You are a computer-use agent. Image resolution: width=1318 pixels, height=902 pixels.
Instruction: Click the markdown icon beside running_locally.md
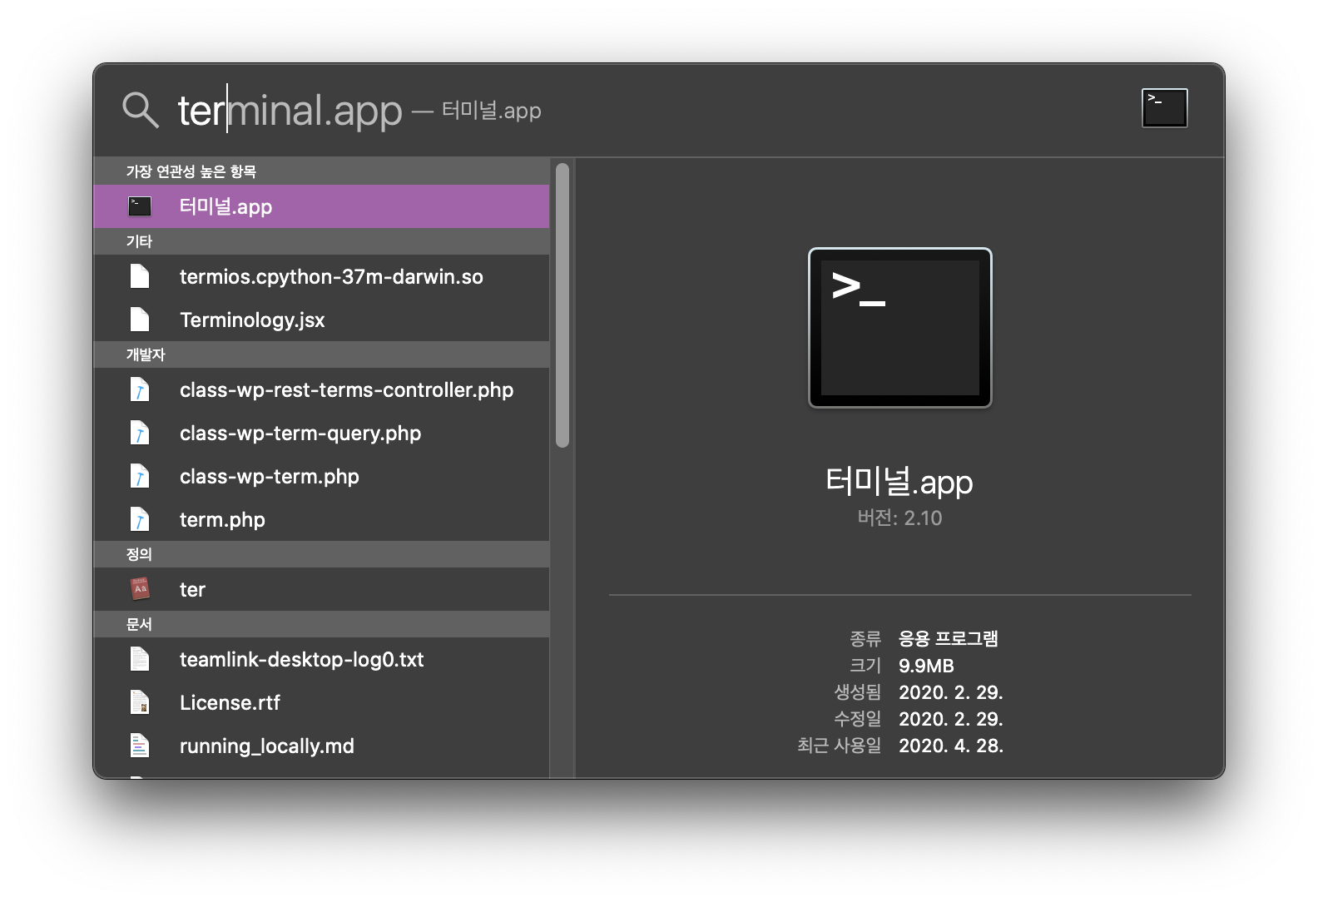pyautogui.click(x=140, y=746)
